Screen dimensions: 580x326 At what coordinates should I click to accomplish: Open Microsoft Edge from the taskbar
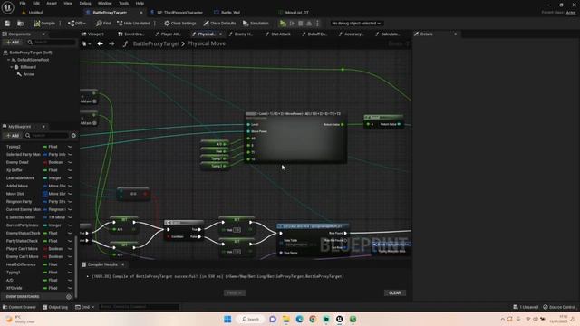(x=299, y=320)
